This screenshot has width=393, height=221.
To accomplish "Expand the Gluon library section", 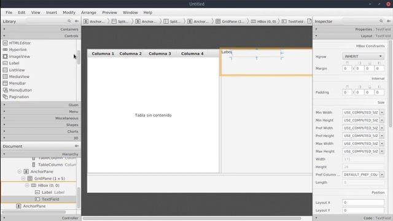I will point(41,105).
